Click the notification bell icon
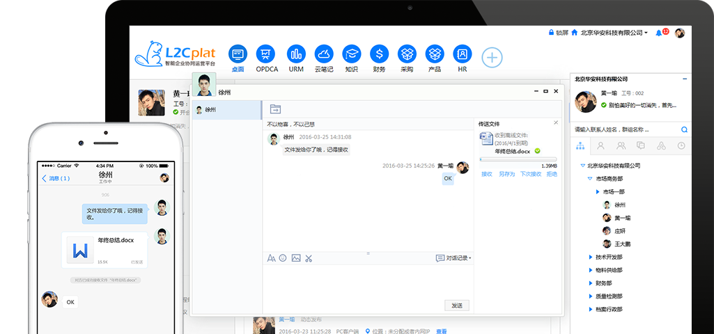Image resolution: width=714 pixels, height=334 pixels. 659,33
